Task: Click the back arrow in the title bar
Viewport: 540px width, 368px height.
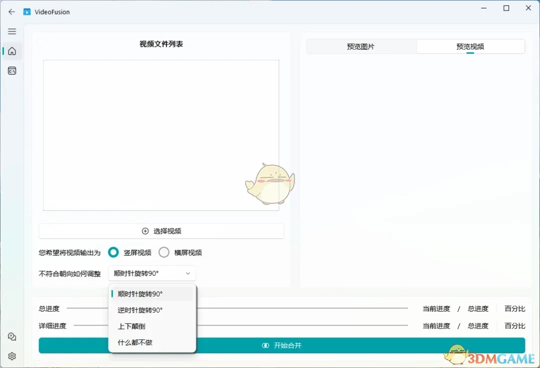Action: pyautogui.click(x=11, y=11)
